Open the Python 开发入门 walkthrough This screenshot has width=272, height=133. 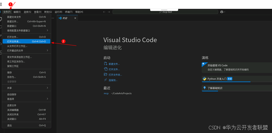tap(237, 79)
